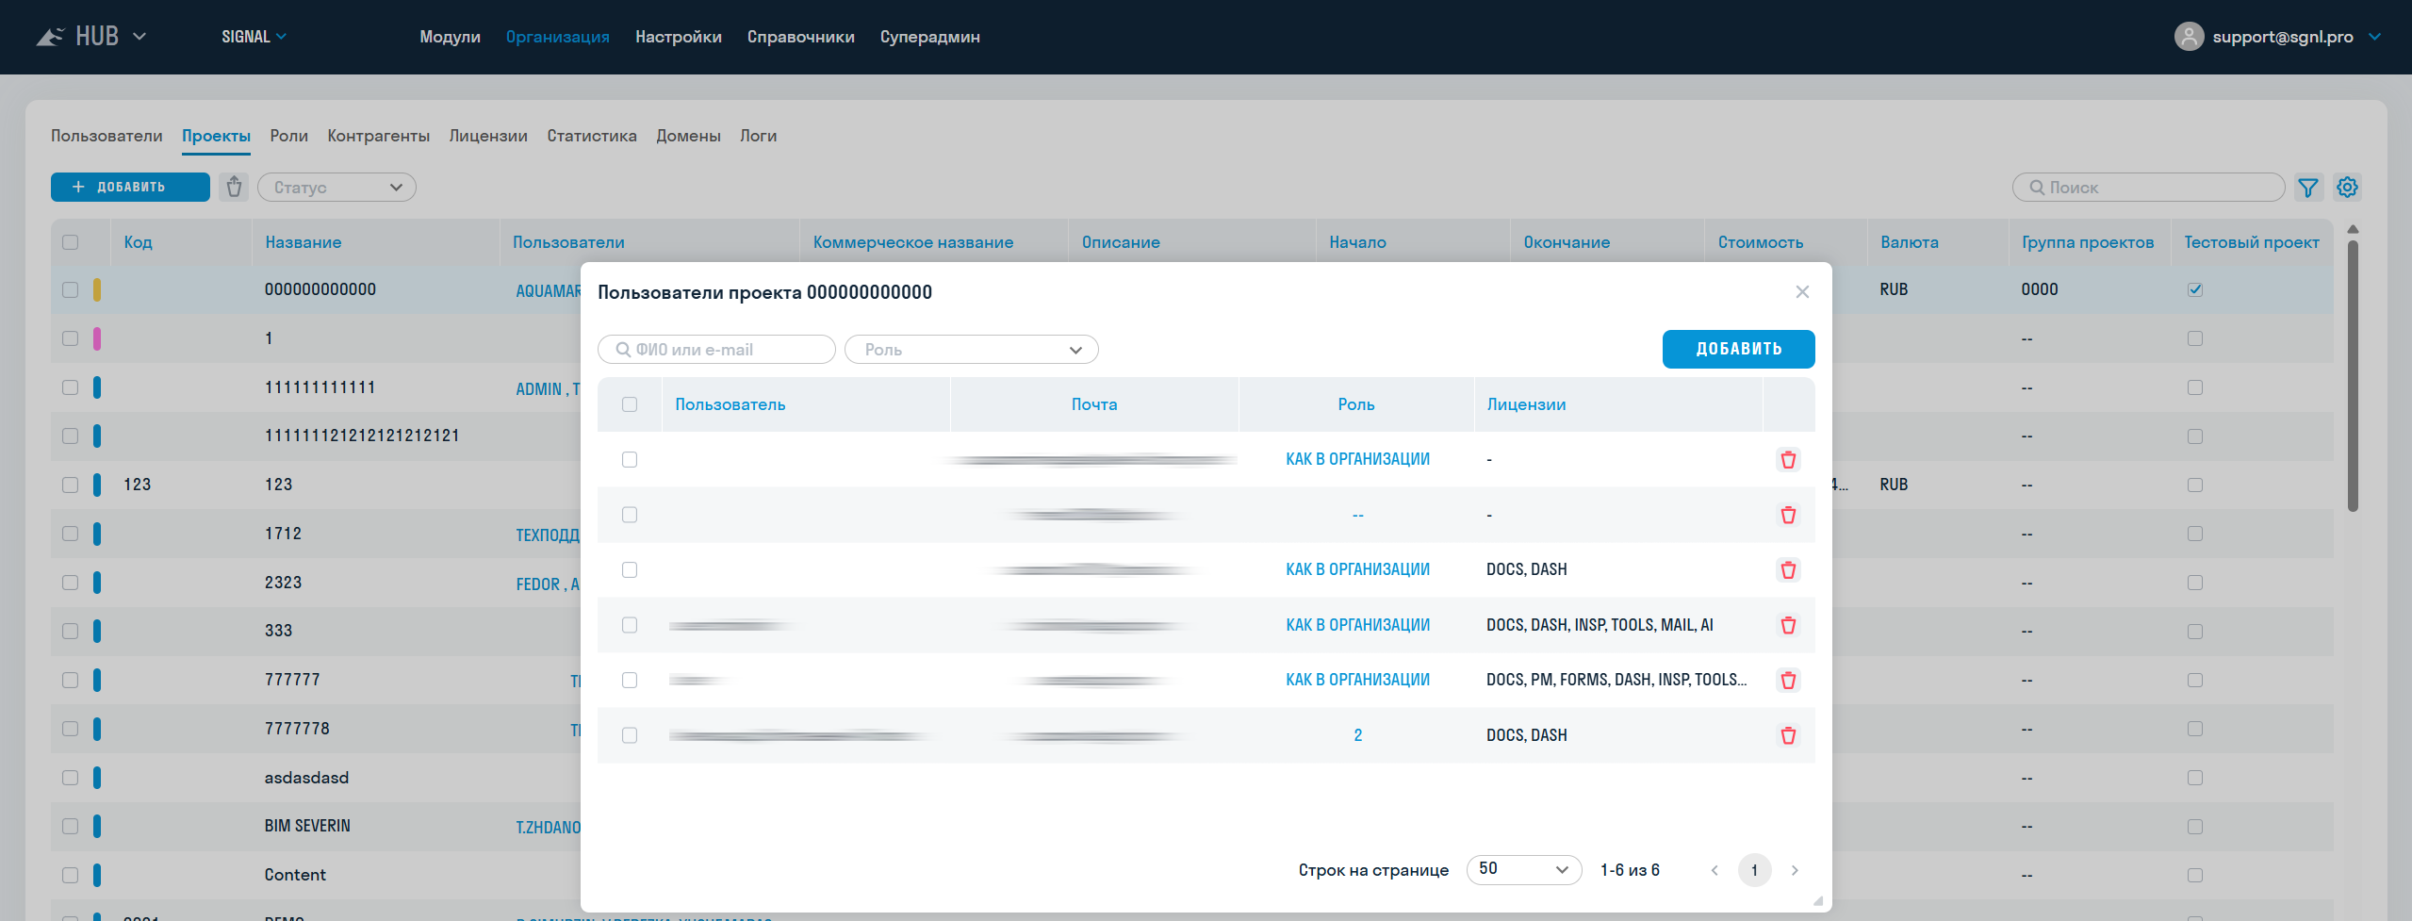2412x921 pixels.
Task: Delete user with DOCS, PM, FORMS licenses
Action: [1788, 680]
